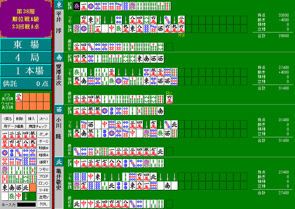Viewport: 295px width, 209px height.
Task: Pick the one-bamboo bird tile in palette
Action: (x=5, y=170)
